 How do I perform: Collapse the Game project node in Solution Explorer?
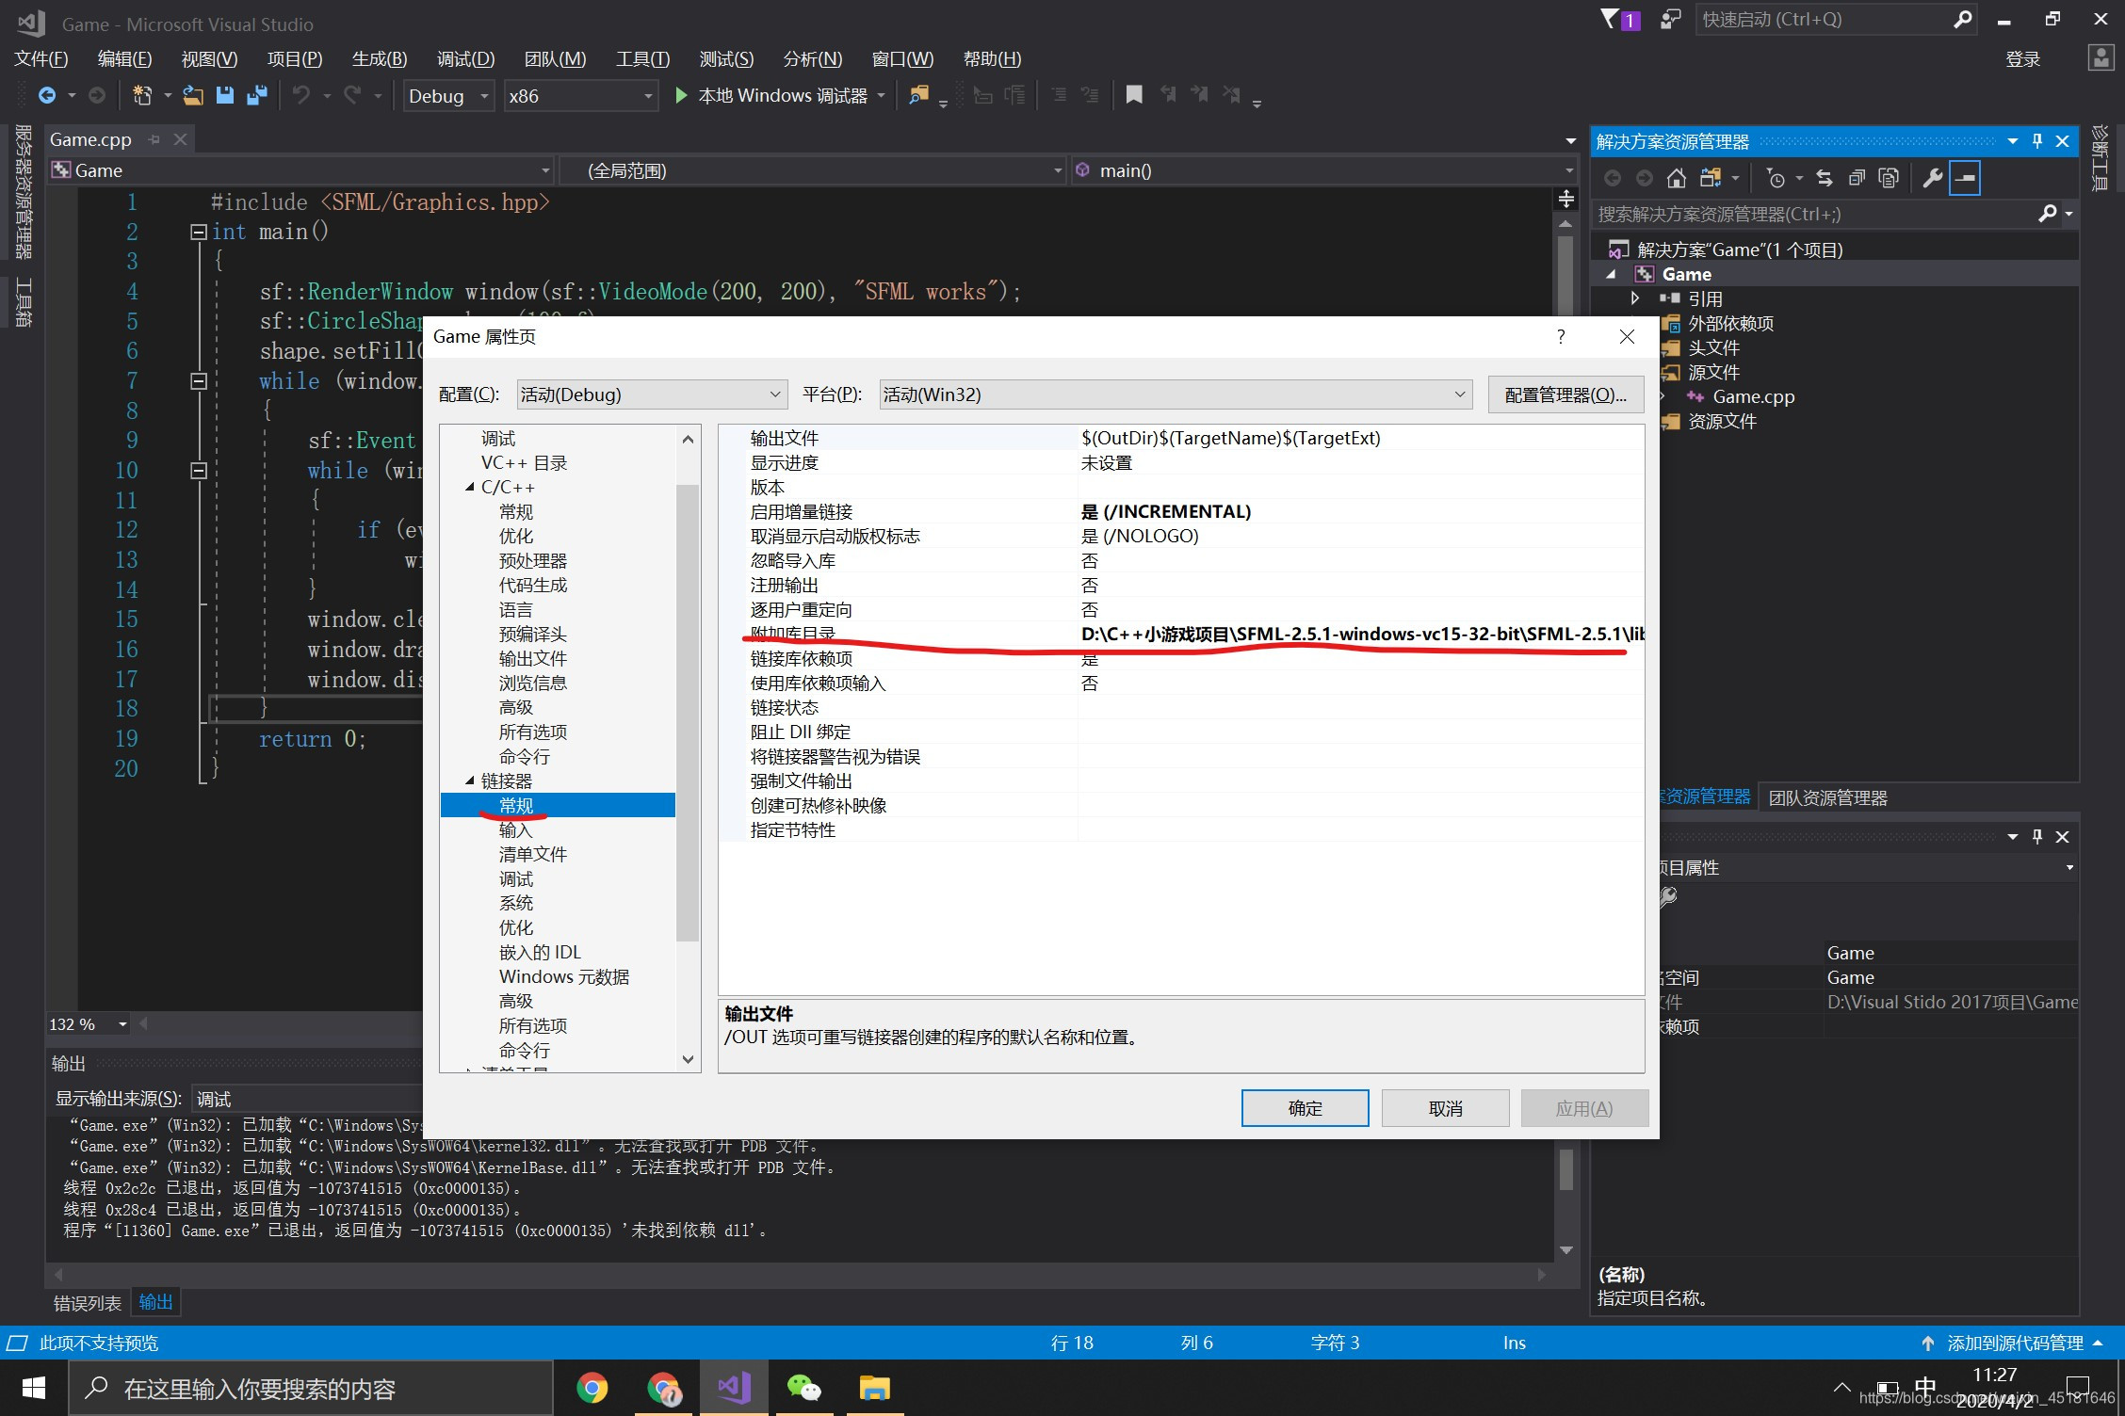[1612, 274]
